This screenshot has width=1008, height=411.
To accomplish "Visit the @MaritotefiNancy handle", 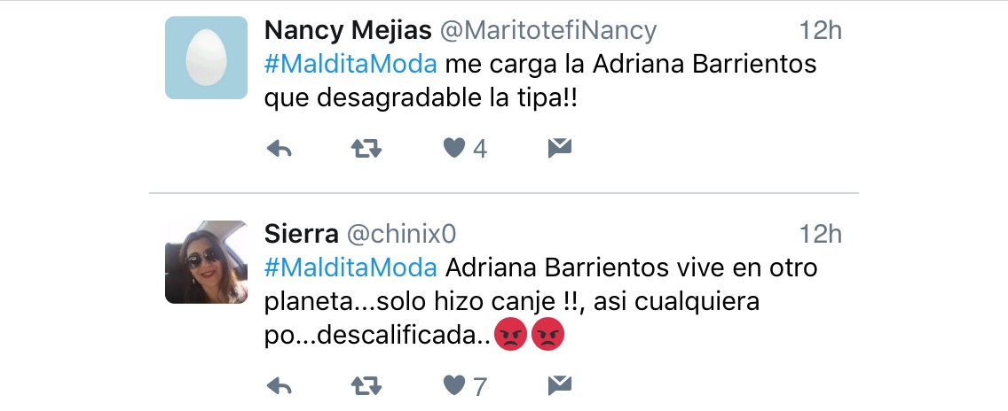I will [548, 30].
